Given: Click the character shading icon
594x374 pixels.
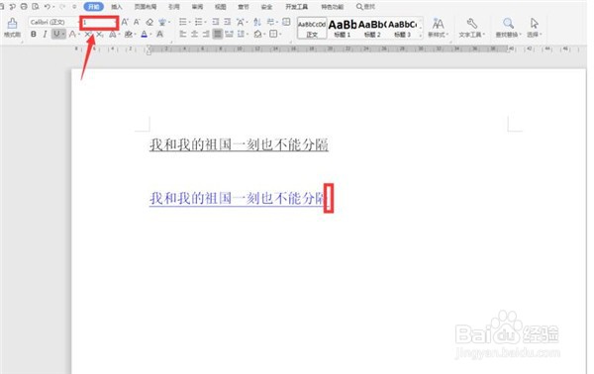Looking at the screenshot, I should [159, 35].
